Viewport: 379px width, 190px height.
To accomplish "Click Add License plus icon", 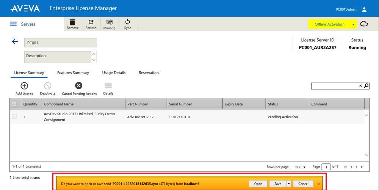I will click(24, 86).
